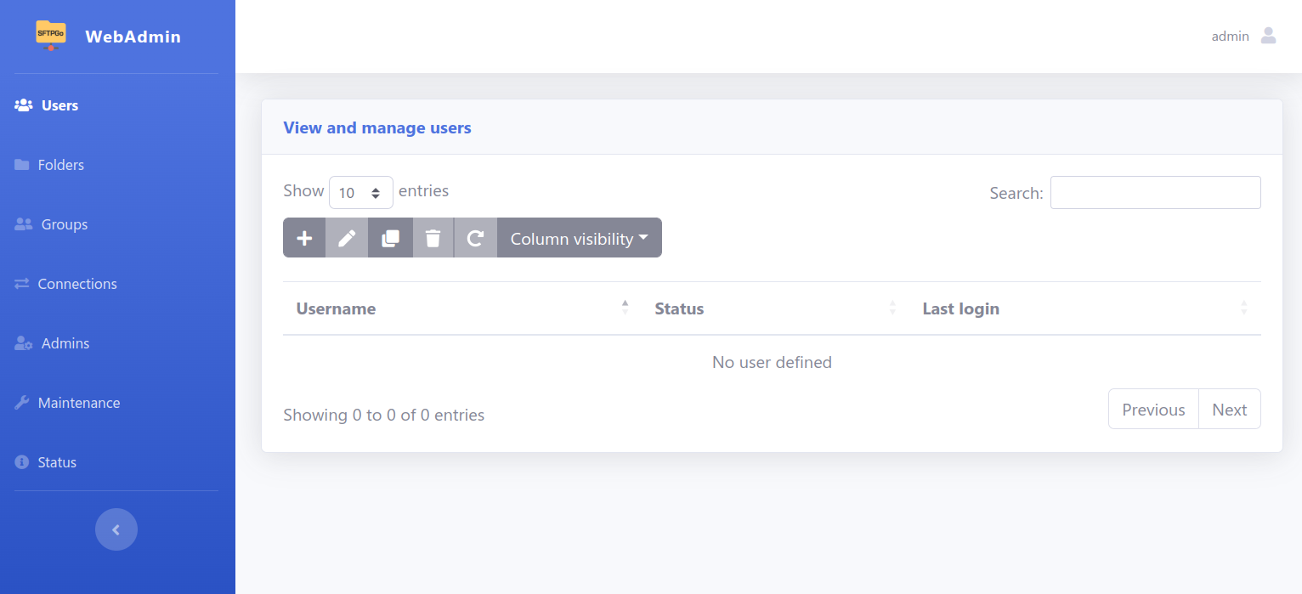Click the clone user icon

[390, 238]
